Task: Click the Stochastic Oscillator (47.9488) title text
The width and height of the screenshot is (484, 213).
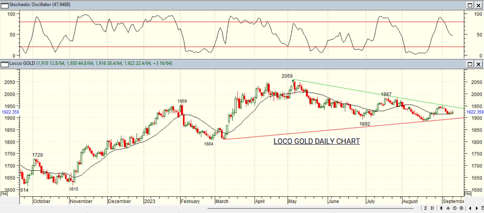Action: click(x=40, y=5)
